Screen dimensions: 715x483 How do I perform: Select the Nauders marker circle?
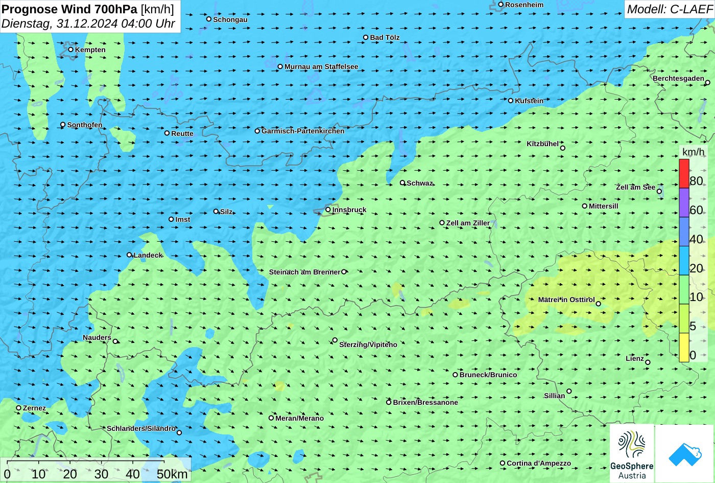click(x=115, y=341)
